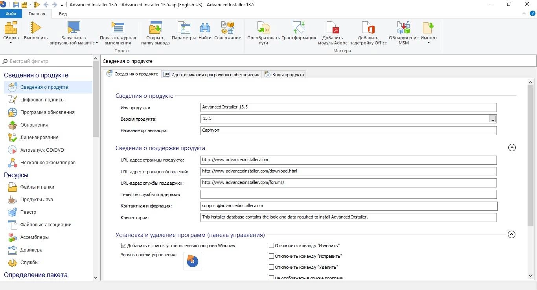Open the Параметры ribbon icon
The image size is (537, 290).
[x=184, y=28]
